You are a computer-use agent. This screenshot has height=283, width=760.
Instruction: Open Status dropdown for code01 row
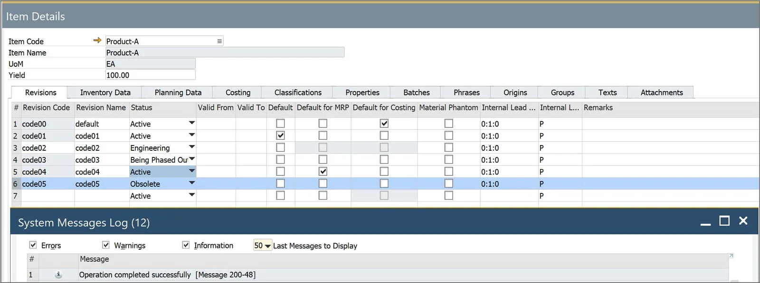coord(191,135)
